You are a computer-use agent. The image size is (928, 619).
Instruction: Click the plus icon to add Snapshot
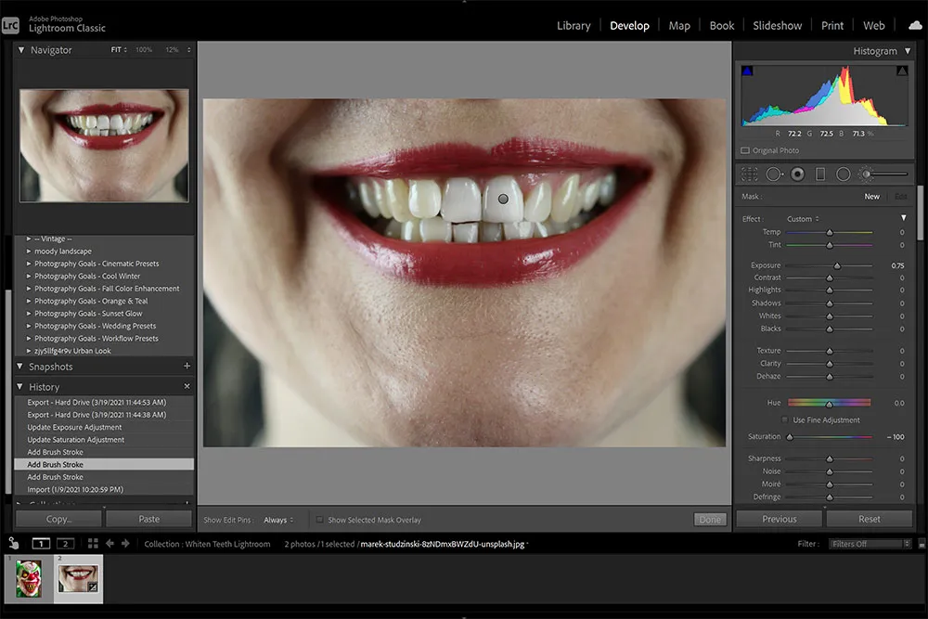[x=187, y=367]
